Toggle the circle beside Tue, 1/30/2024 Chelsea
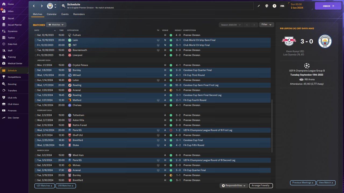344x193 pixels. tap(36, 105)
